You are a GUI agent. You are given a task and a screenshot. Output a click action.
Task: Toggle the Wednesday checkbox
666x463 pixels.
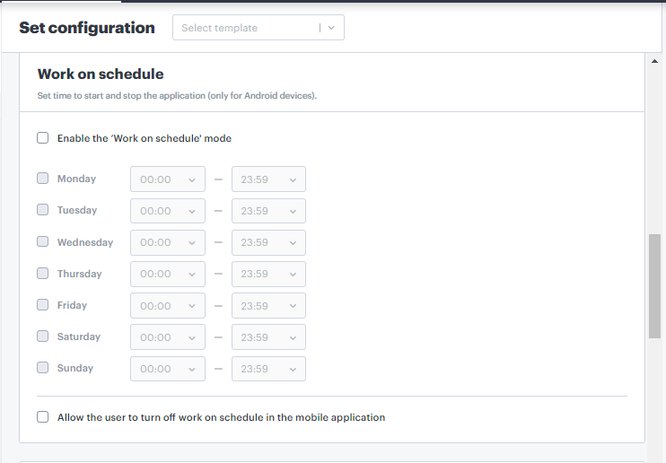[x=43, y=242]
